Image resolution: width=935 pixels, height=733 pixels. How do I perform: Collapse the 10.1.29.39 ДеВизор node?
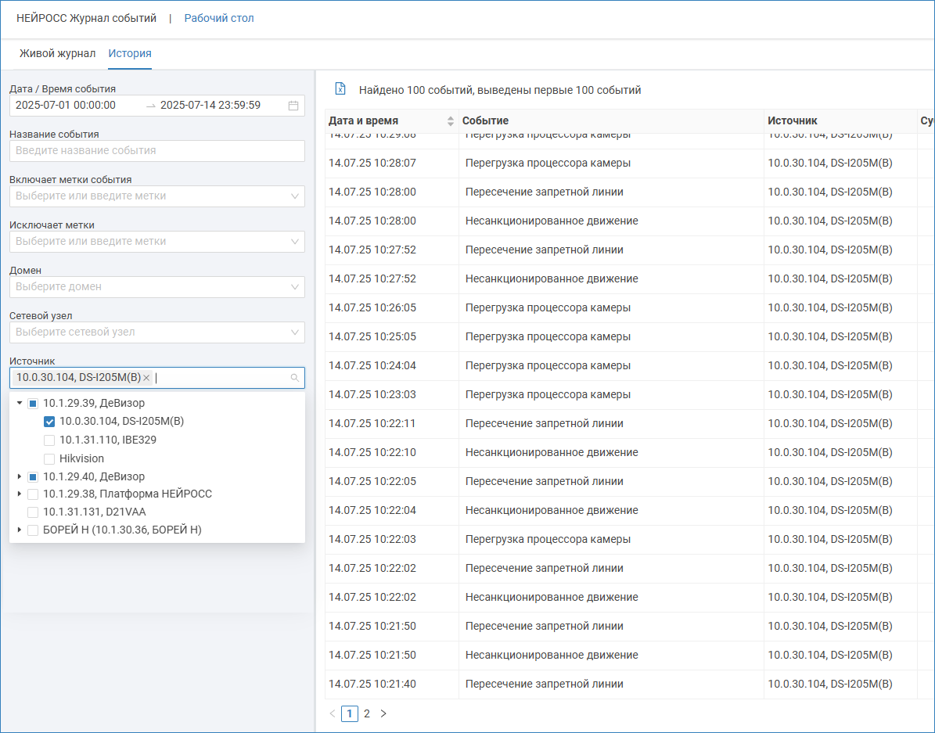coord(20,403)
